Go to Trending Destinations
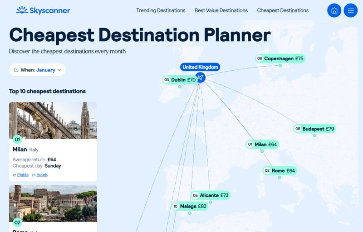 click(161, 10)
